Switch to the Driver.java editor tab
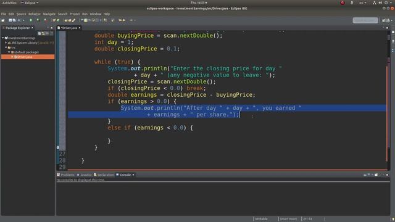 [x=69, y=28]
